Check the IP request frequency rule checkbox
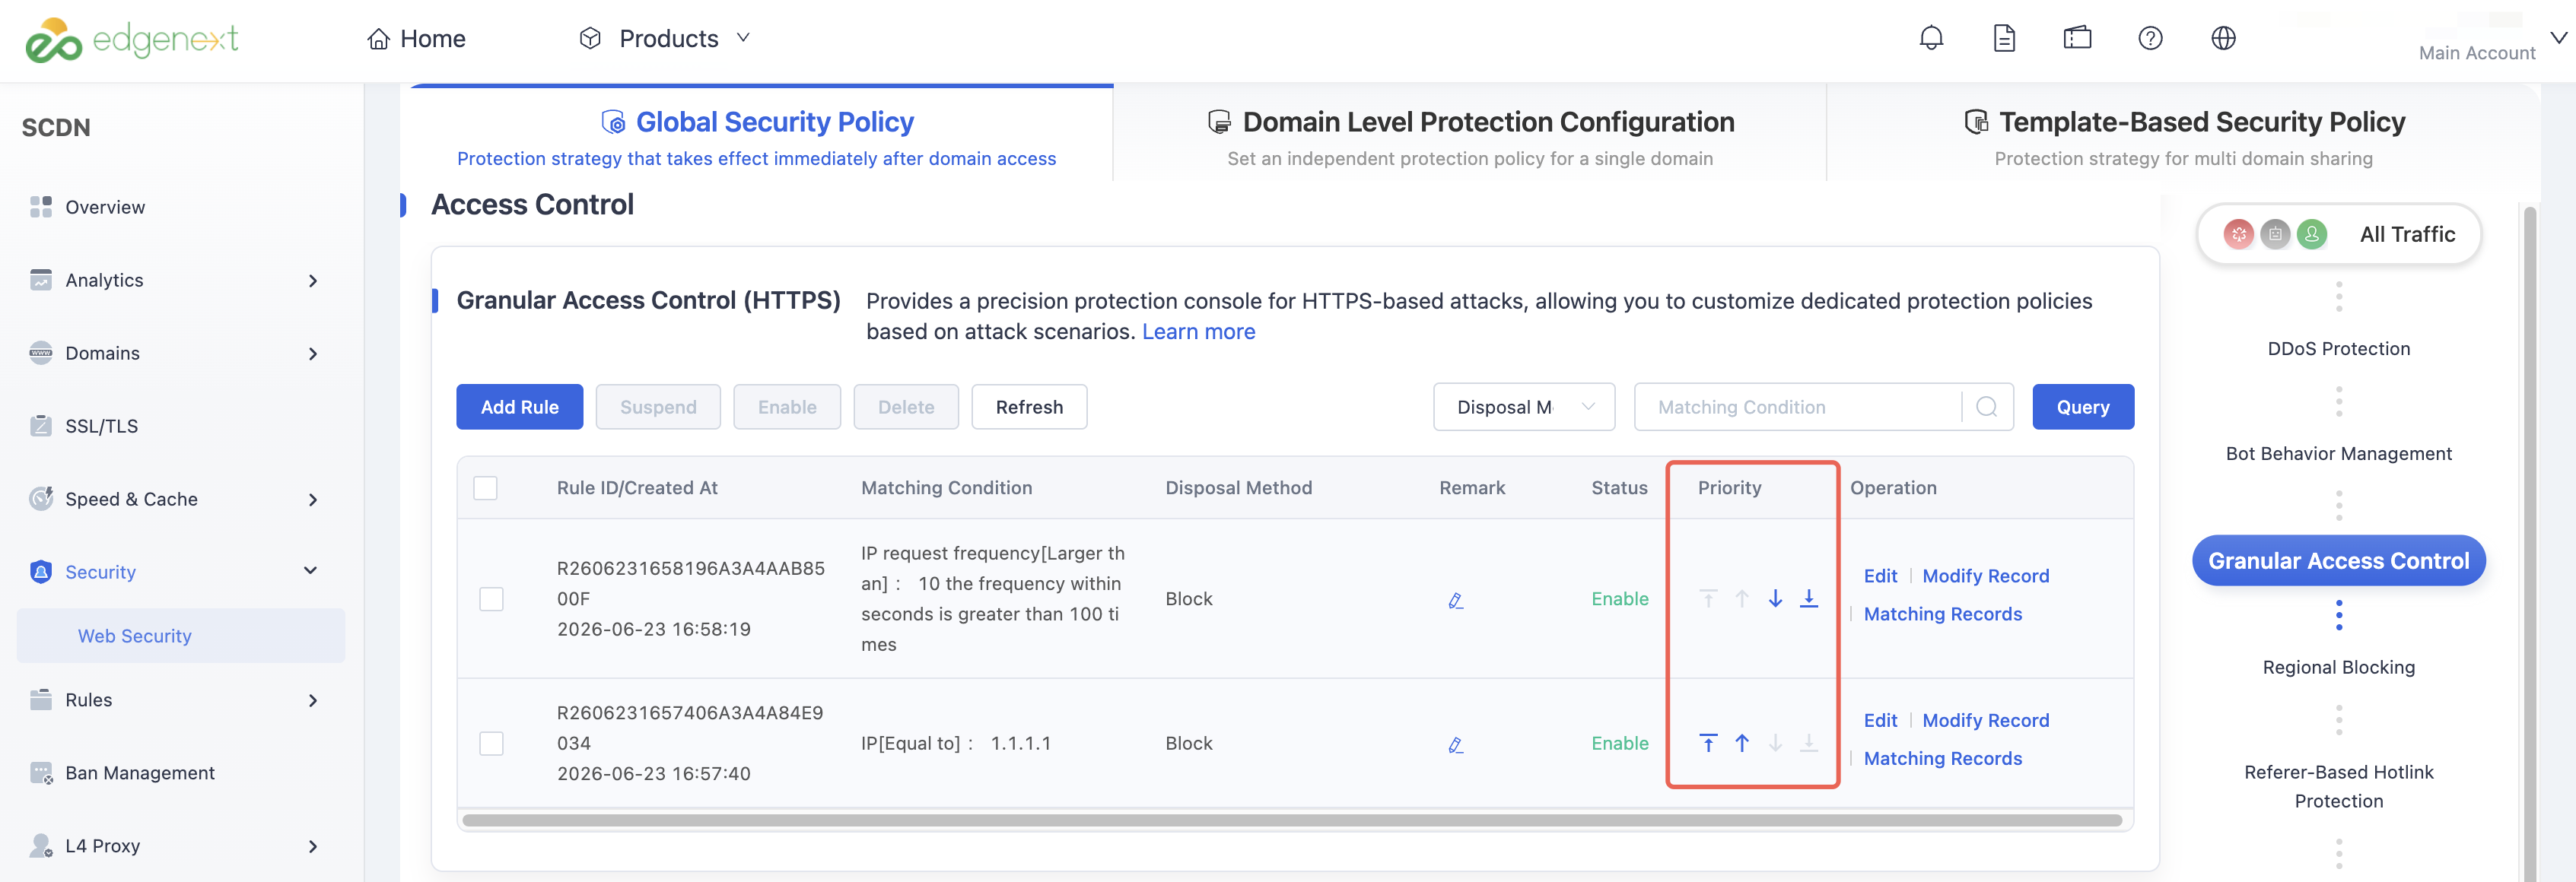 click(491, 598)
